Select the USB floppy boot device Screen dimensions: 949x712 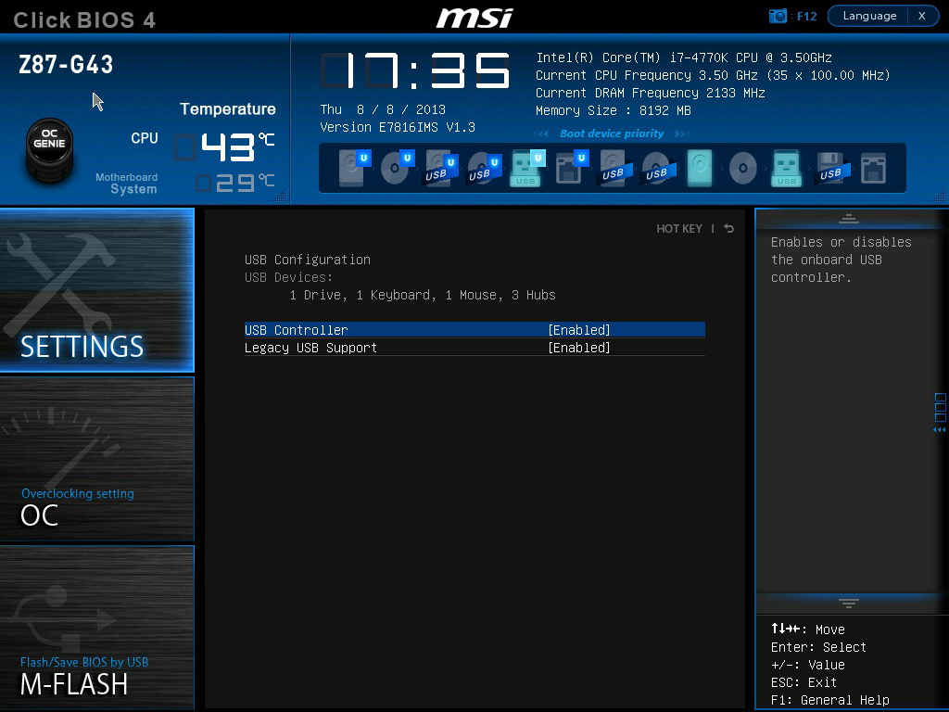(833, 168)
